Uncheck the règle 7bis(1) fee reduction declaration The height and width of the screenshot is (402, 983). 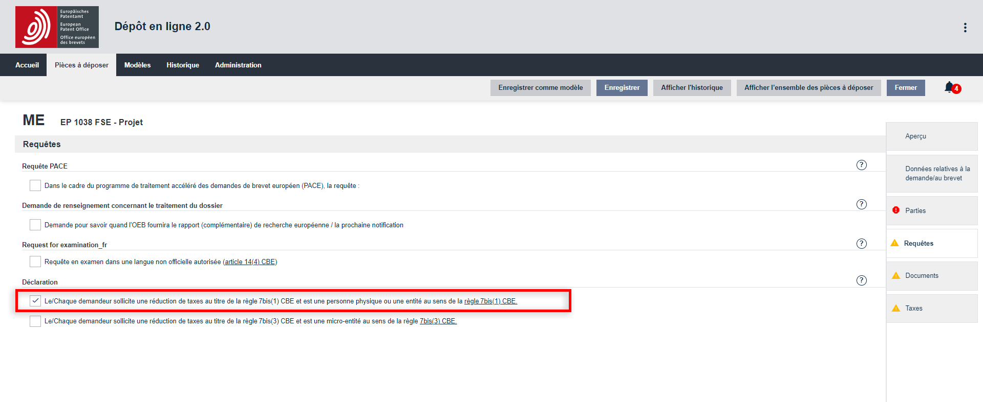pyautogui.click(x=35, y=301)
